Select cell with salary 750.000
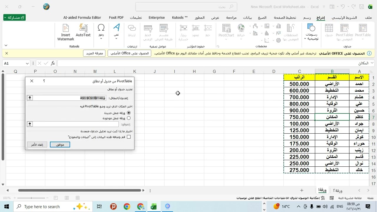 (x=299, y=117)
